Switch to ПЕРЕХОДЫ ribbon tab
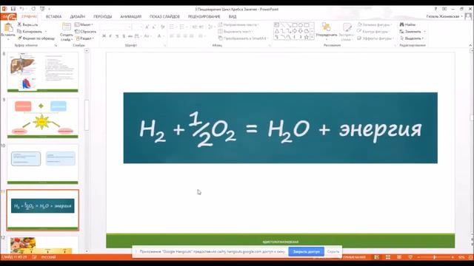This screenshot has height=266, width=474. pos(103,16)
